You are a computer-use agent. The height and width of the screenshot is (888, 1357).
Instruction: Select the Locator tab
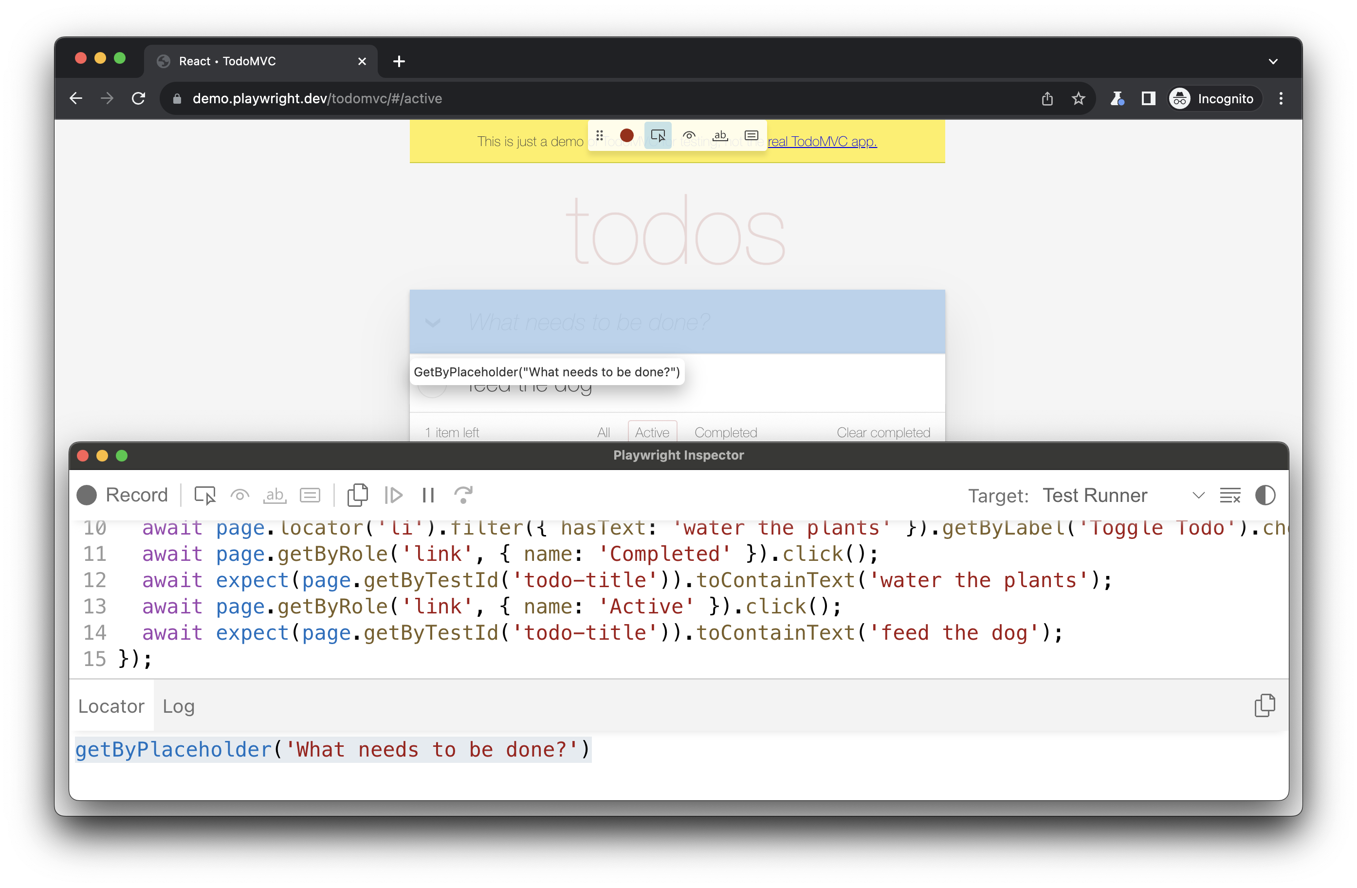pos(111,706)
